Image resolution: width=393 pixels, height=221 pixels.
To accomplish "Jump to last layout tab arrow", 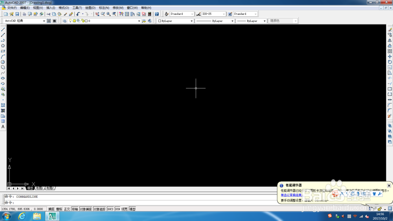I will [x=22, y=188].
